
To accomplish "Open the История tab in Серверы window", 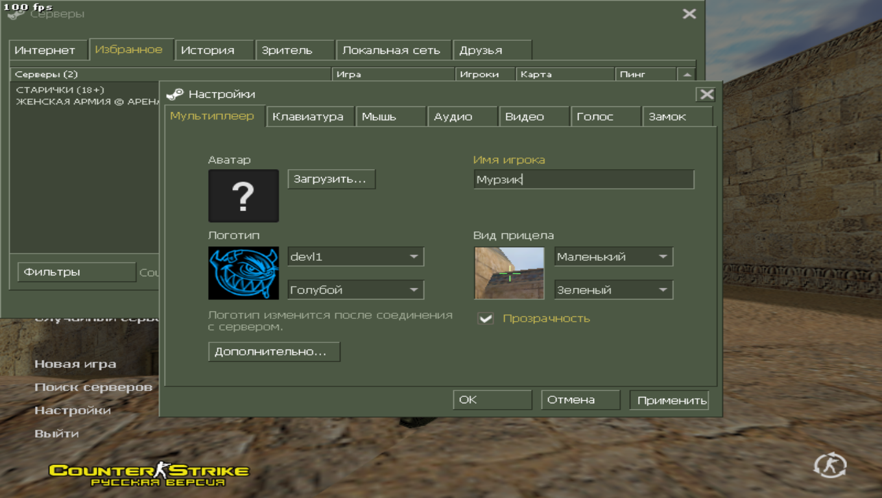I will click(x=214, y=50).
